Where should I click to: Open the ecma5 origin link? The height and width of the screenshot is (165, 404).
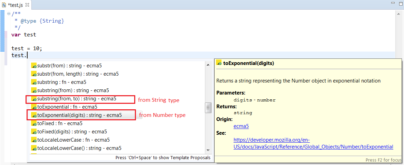point(241,126)
